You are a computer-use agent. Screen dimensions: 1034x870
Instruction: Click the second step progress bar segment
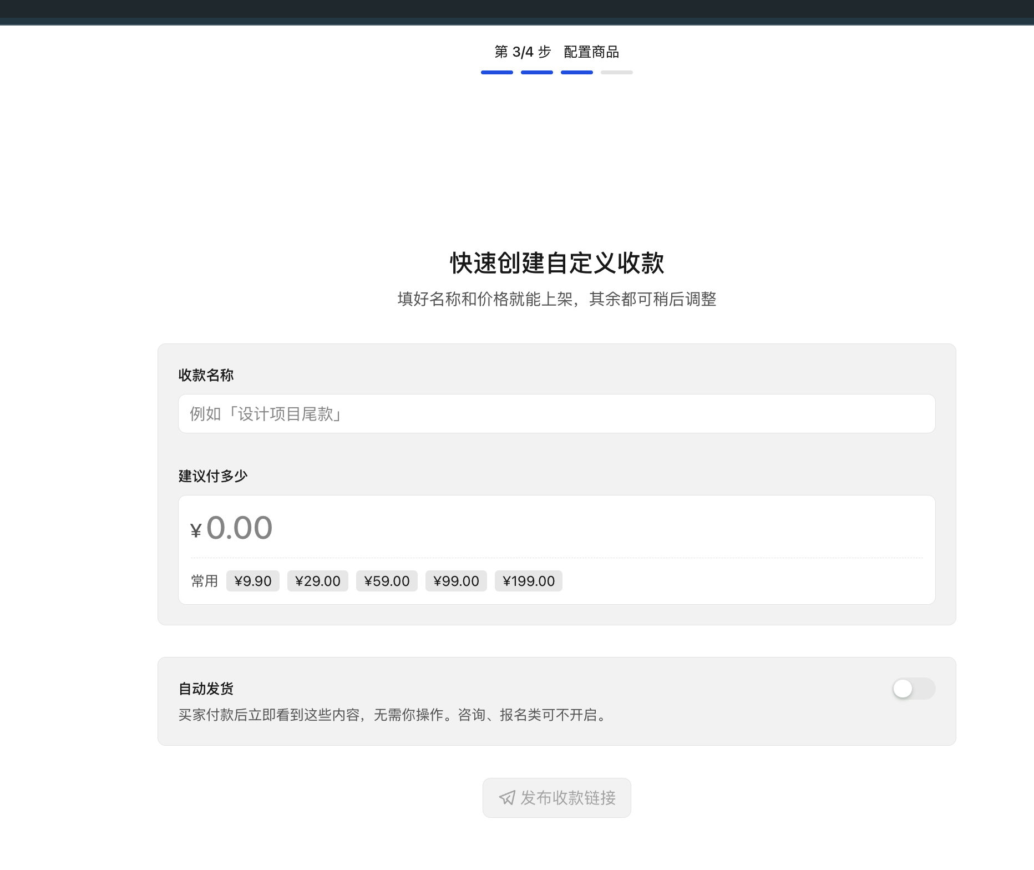pos(537,72)
